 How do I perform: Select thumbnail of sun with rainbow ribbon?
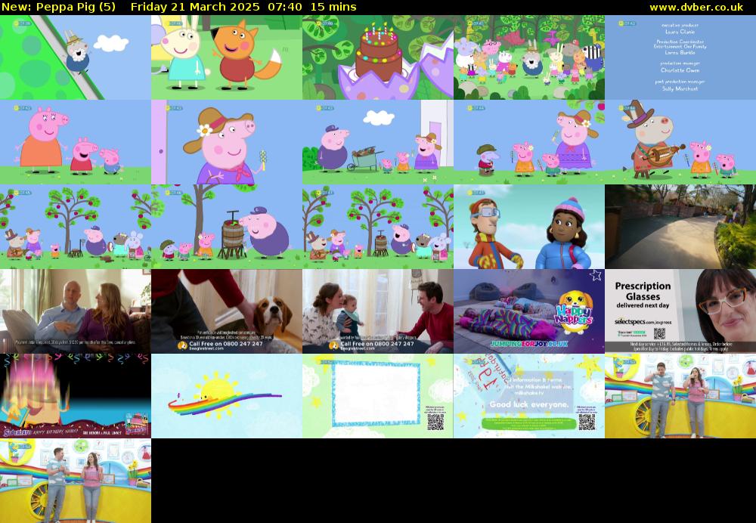[x=227, y=396]
